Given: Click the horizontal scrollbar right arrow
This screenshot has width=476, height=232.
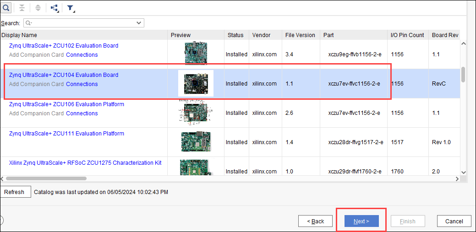Looking at the screenshot, I should coord(457,179).
